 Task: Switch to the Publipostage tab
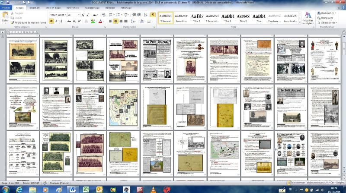(92, 8)
